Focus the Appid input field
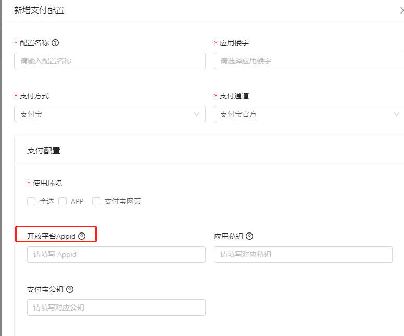 [x=116, y=254]
